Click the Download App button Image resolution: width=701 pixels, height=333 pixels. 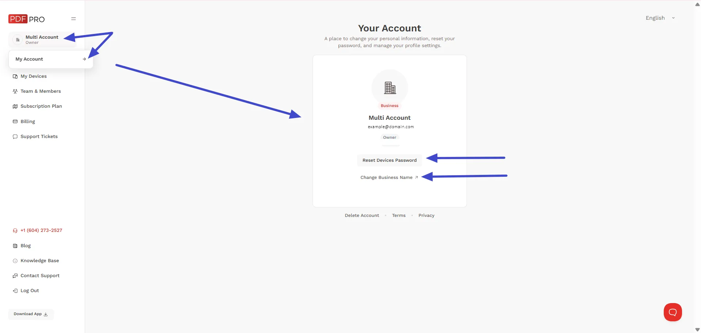click(31, 314)
